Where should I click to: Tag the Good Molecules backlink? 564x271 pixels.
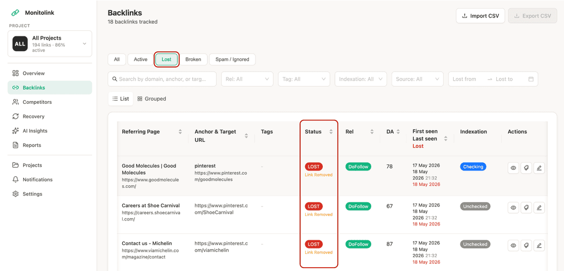(526, 168)
